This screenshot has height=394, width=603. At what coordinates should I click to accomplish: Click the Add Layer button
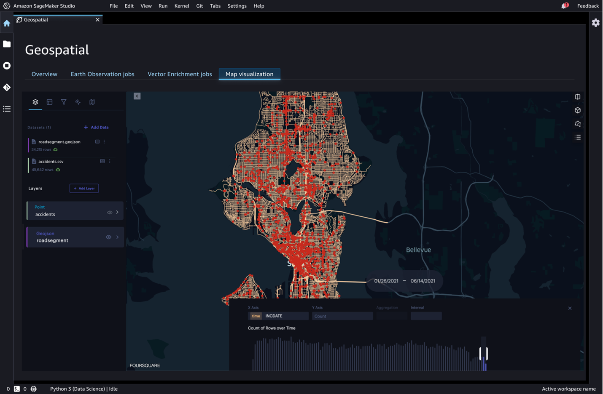[x=84, y=188]
